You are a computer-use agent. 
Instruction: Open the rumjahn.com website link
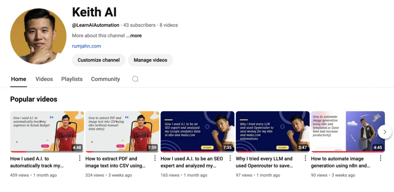click(86, 46)
